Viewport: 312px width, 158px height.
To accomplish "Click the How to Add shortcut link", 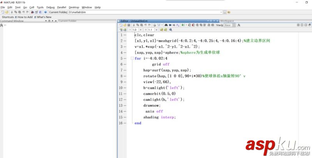I will 24,17.
